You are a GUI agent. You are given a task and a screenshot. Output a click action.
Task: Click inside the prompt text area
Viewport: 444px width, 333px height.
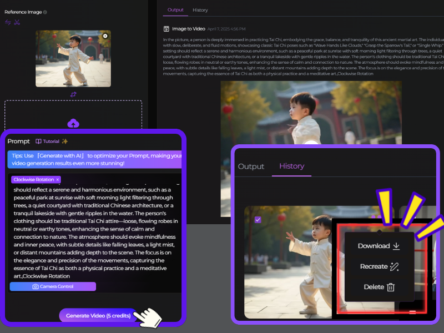[94, 233]
